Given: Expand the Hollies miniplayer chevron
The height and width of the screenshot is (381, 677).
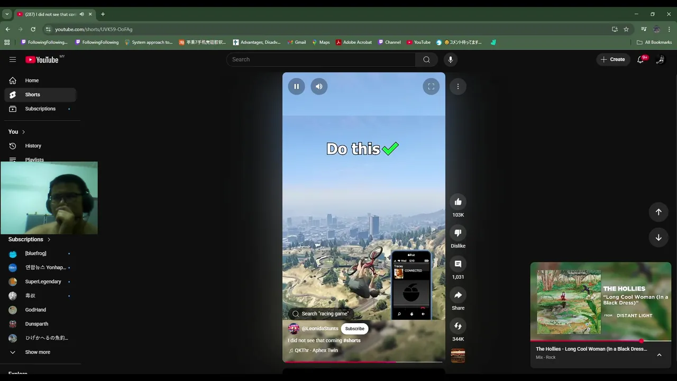Looking at the screenshot, I should tap(659, 355).
